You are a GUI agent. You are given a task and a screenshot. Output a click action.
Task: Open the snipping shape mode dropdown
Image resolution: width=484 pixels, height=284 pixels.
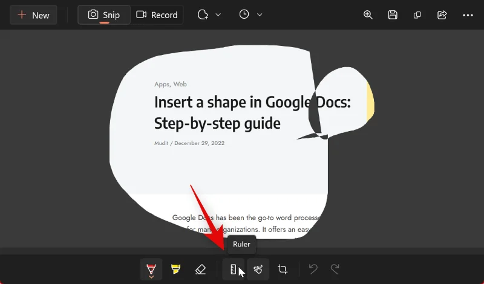pyautogui.click(x=209, y=15)
